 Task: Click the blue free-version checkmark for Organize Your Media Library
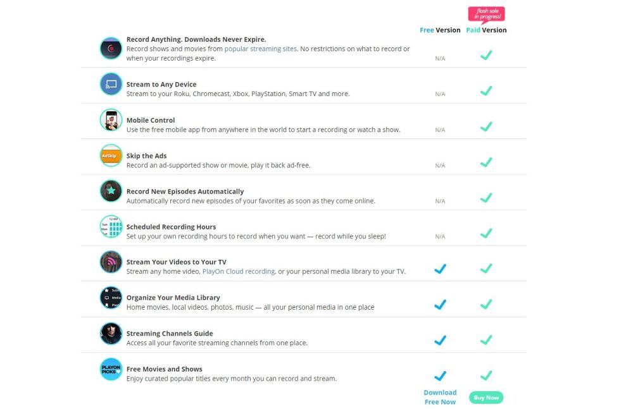(440, 304)
